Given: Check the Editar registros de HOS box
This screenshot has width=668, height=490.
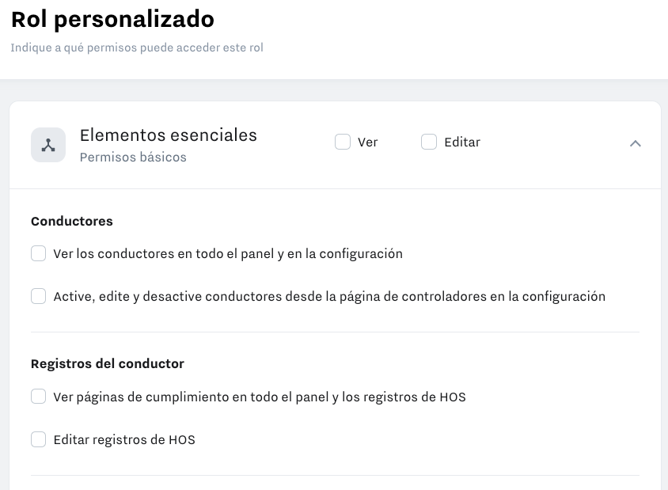Looking at the screenshot, I should [x=38, y=439].
